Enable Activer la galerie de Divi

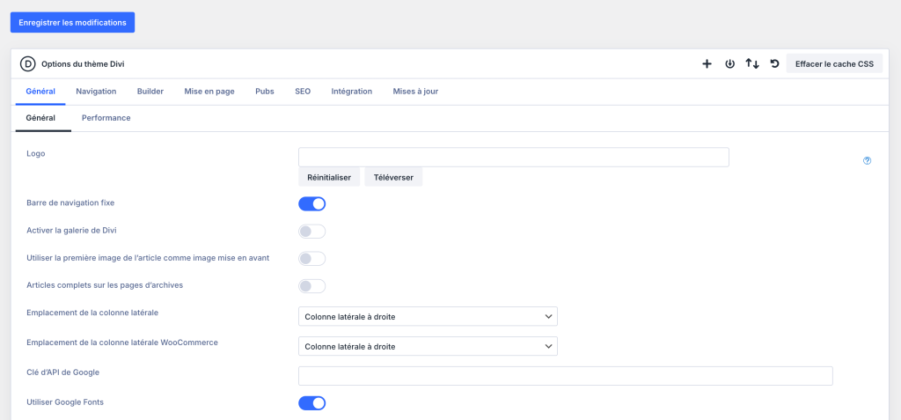click(312, 232)
